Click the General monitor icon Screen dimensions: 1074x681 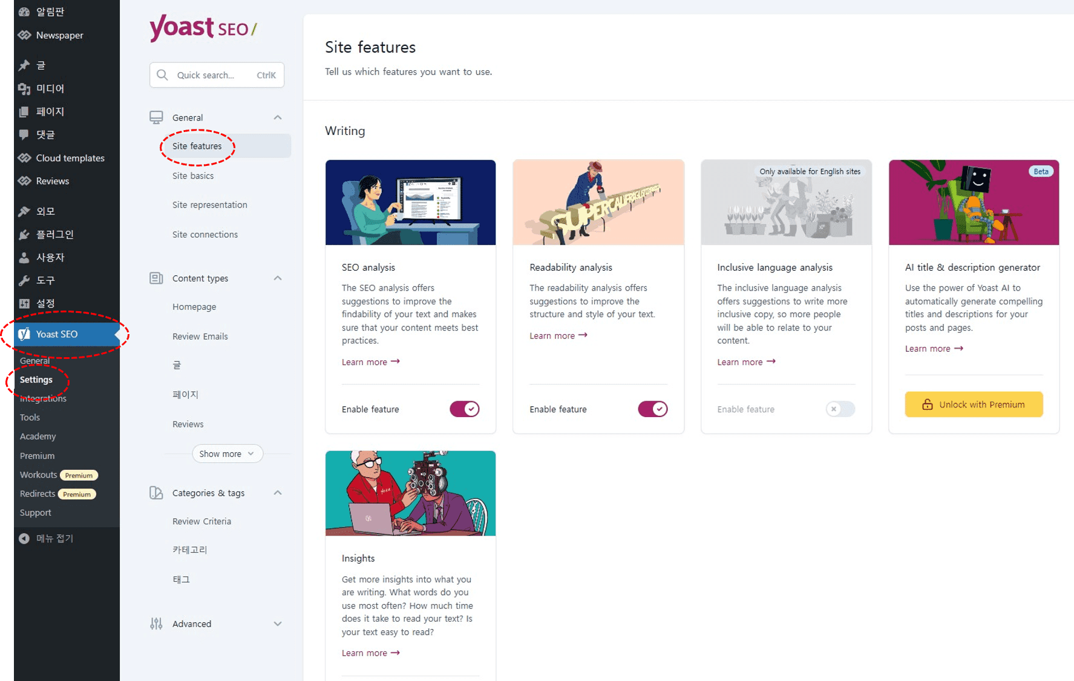pyautogui.click(x=156, y=117)
